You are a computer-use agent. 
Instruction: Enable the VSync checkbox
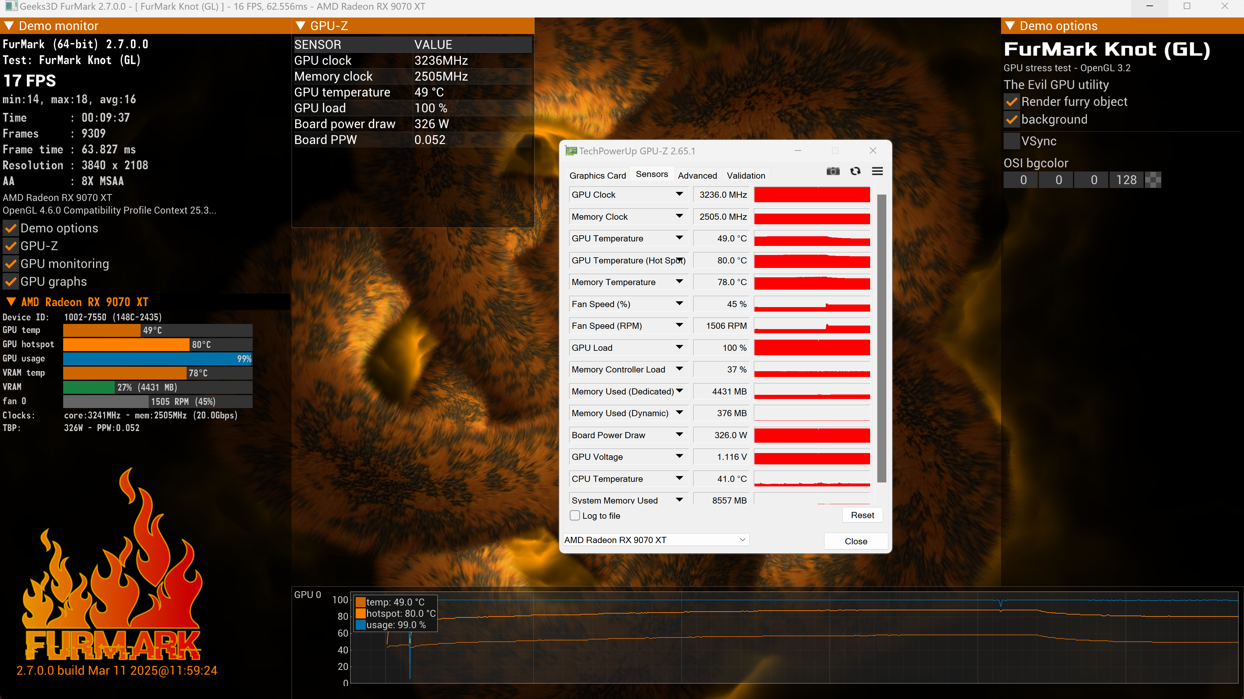(1011, 141)
